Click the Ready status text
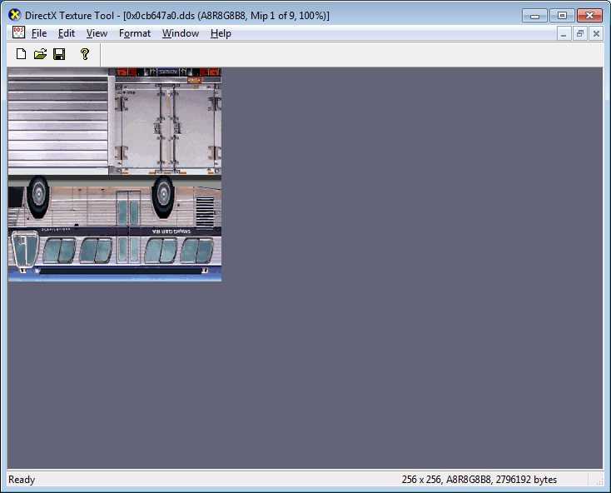 (x=22, y=480)
